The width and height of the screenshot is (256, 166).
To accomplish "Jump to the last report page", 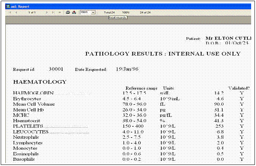I will coord(53,12).
